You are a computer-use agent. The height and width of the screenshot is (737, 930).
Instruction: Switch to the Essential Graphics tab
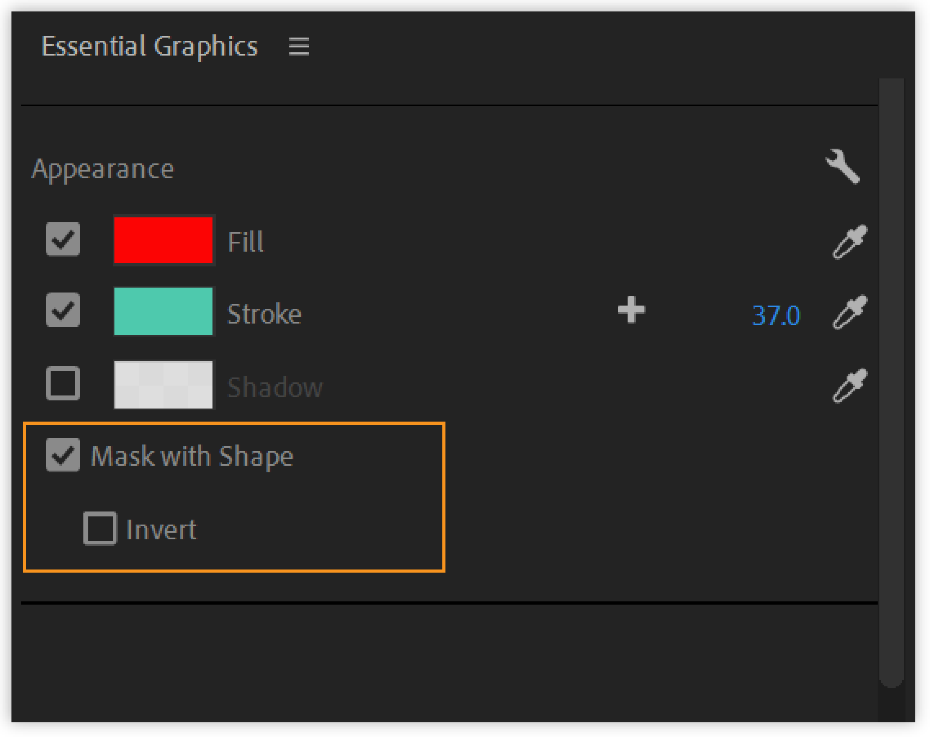coord(150,46)
